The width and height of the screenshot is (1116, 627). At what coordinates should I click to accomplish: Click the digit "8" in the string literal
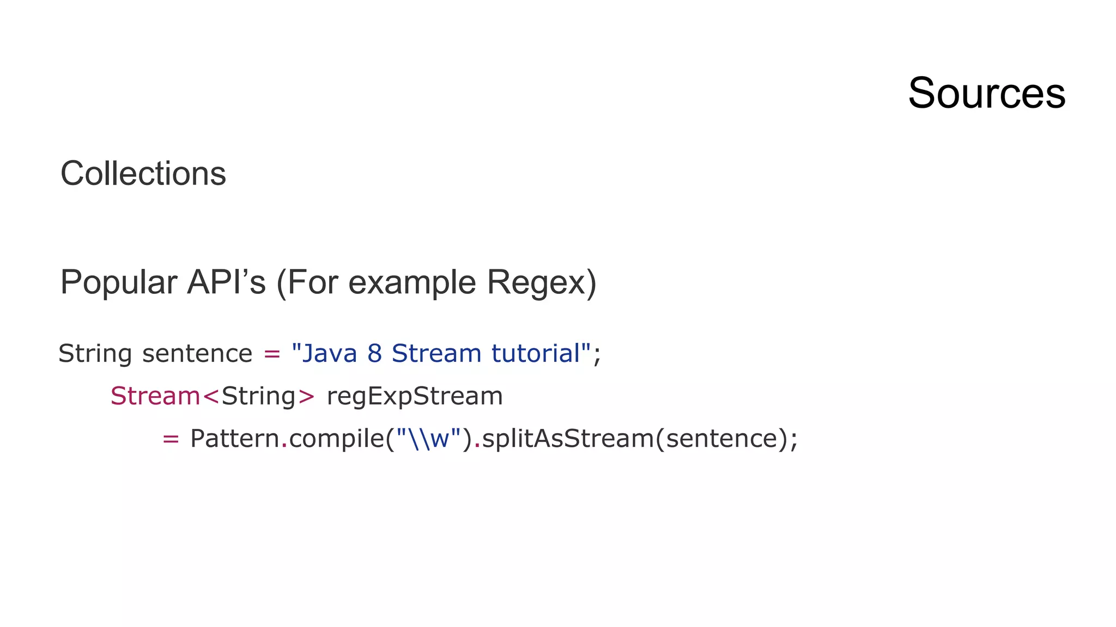374,354
